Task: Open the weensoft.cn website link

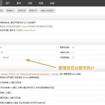Action: (25, 30)
